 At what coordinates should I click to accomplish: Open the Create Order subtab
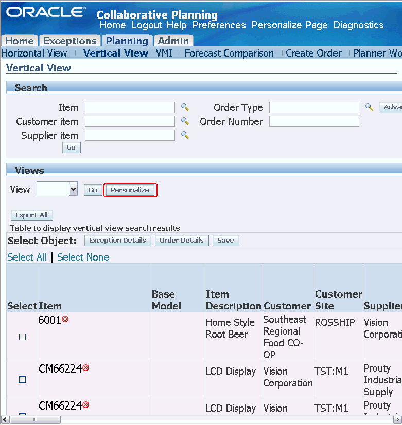(313, 53)
